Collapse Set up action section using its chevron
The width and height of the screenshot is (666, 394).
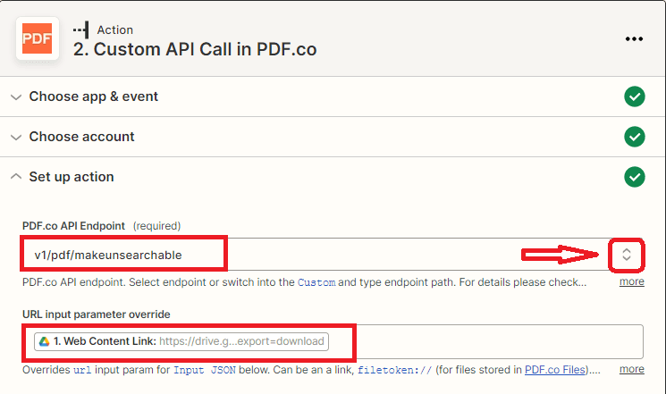(x=15, y=177)
